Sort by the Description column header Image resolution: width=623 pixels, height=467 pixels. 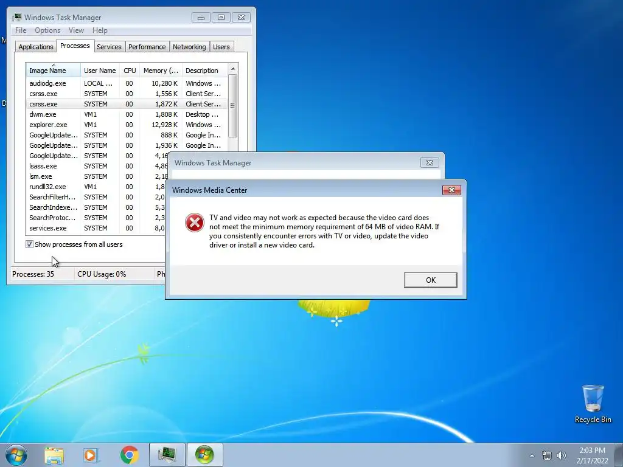click(x=204, y=71)
